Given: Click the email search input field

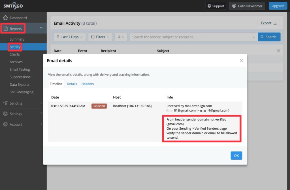Looking at the screenshot, I should [193, 37].
